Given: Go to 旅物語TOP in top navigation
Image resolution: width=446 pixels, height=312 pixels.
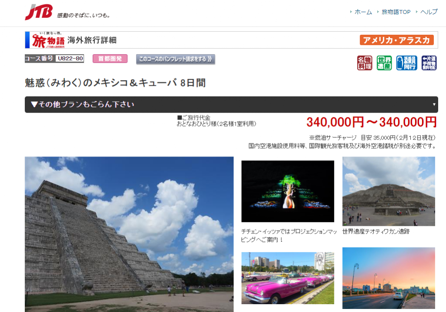Looking at the screenshot, I should pos(395,12).
